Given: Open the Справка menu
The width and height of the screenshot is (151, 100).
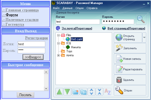Looking at the screenshot, I should 92,8.
